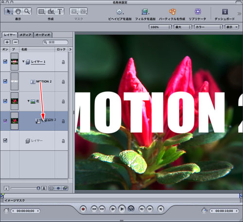
Task: Open the 100% zoom level dropdown
Action: tap(160, 27)
